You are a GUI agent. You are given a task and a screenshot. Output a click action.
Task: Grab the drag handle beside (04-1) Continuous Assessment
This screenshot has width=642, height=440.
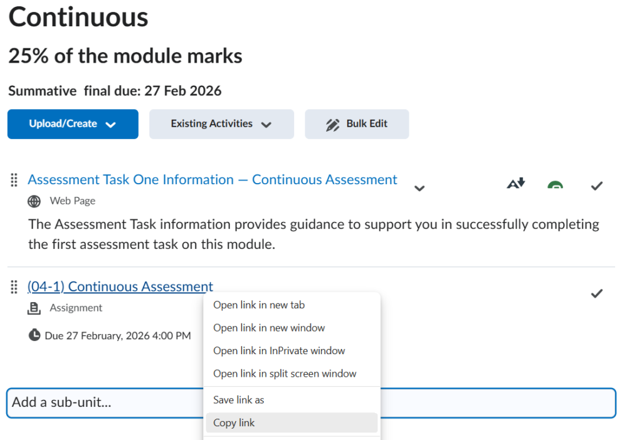13,287
